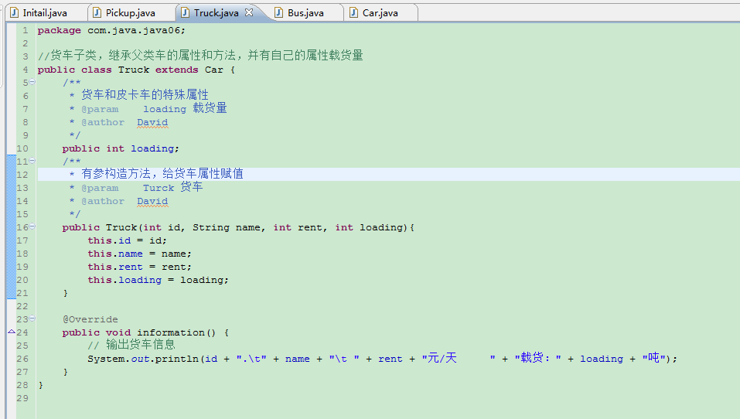Select the Truck.java editor tab
740x419 pixels.
[217, 12]
